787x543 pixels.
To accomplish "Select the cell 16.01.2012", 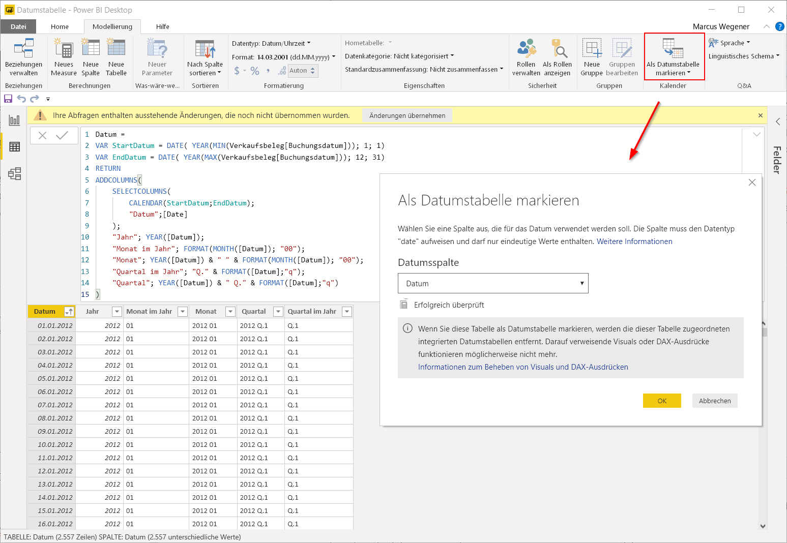I will click(x=52, y=524).
